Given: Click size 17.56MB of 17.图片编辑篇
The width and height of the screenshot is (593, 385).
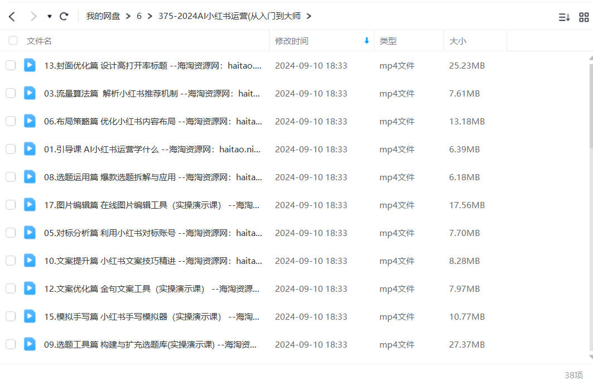Looking at the screenshot, I should (467, 205).
